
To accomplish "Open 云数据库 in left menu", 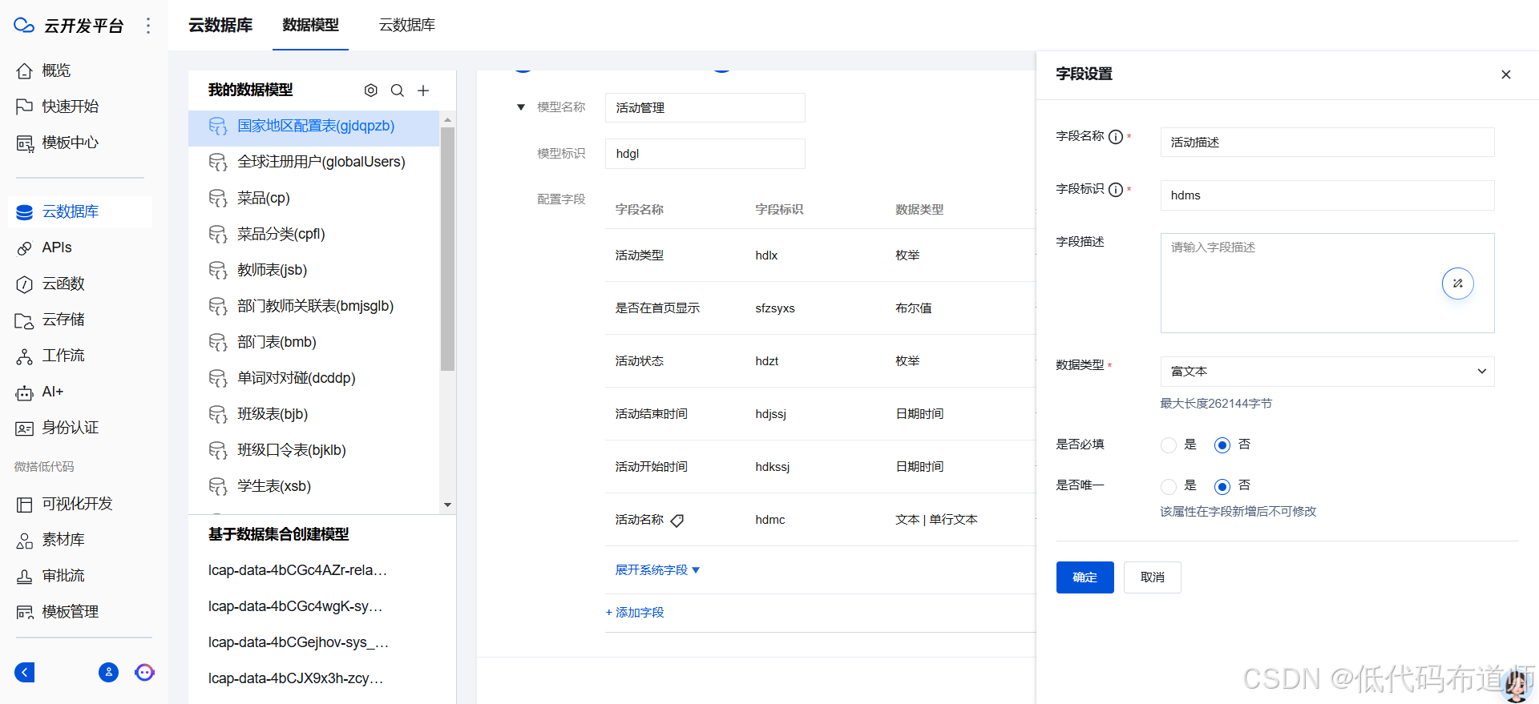I will coord(80,211).
